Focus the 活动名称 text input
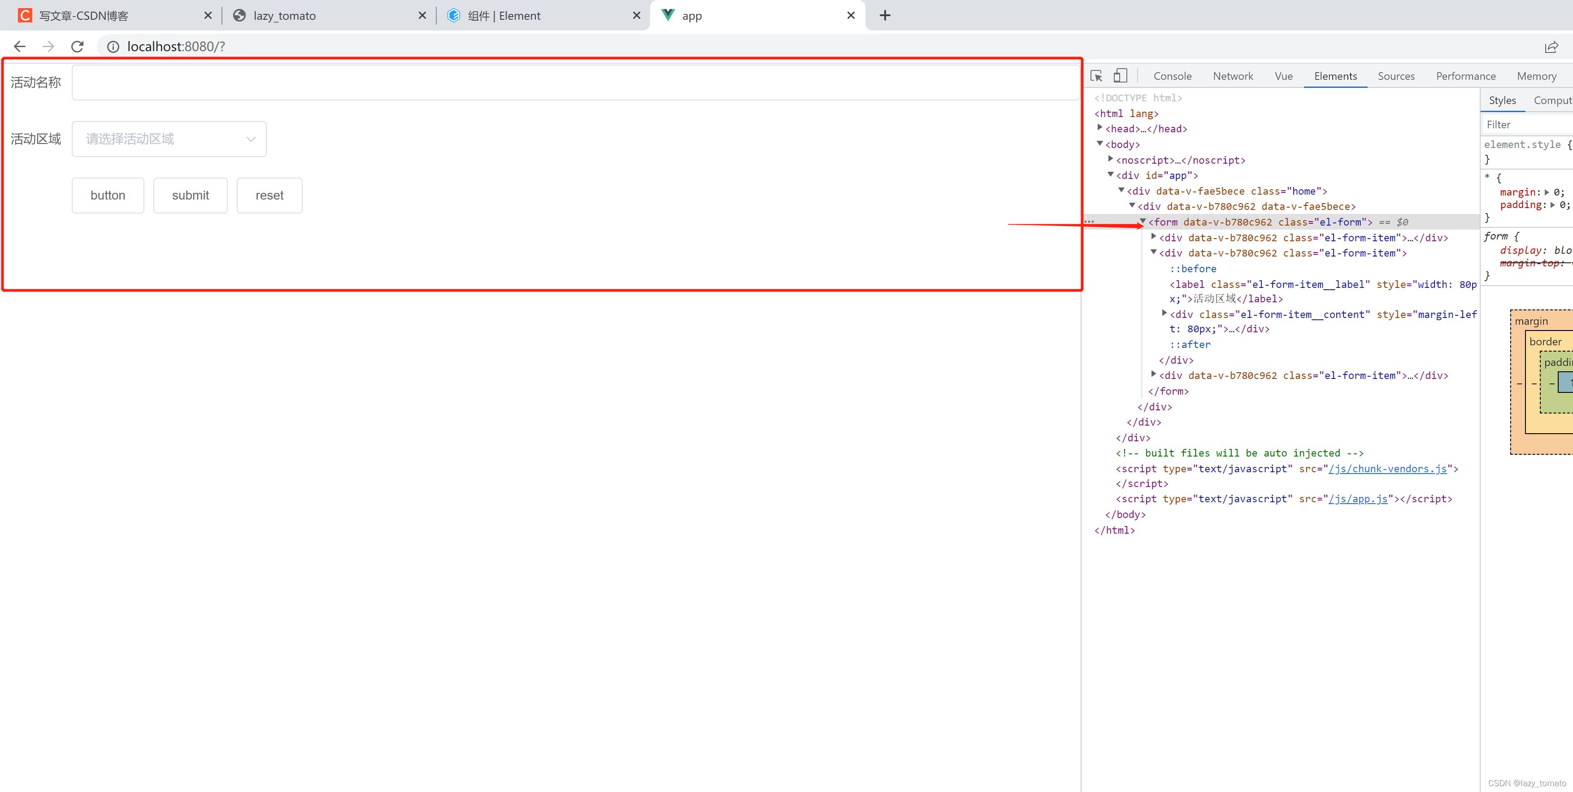The height and width of the screenshot is (792, 1573). 575,83
